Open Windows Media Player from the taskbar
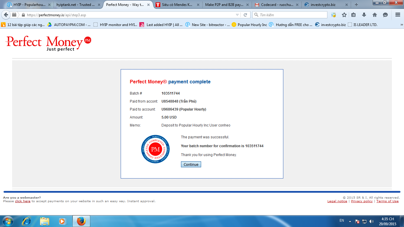Screen dimensions: 404x227 pos(62,221)
